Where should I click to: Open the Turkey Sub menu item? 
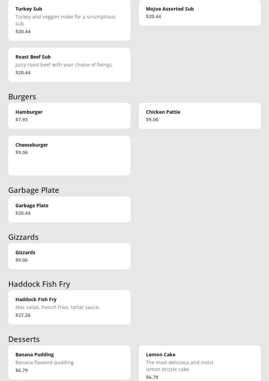pyautogui.click(x=69, y=20)
